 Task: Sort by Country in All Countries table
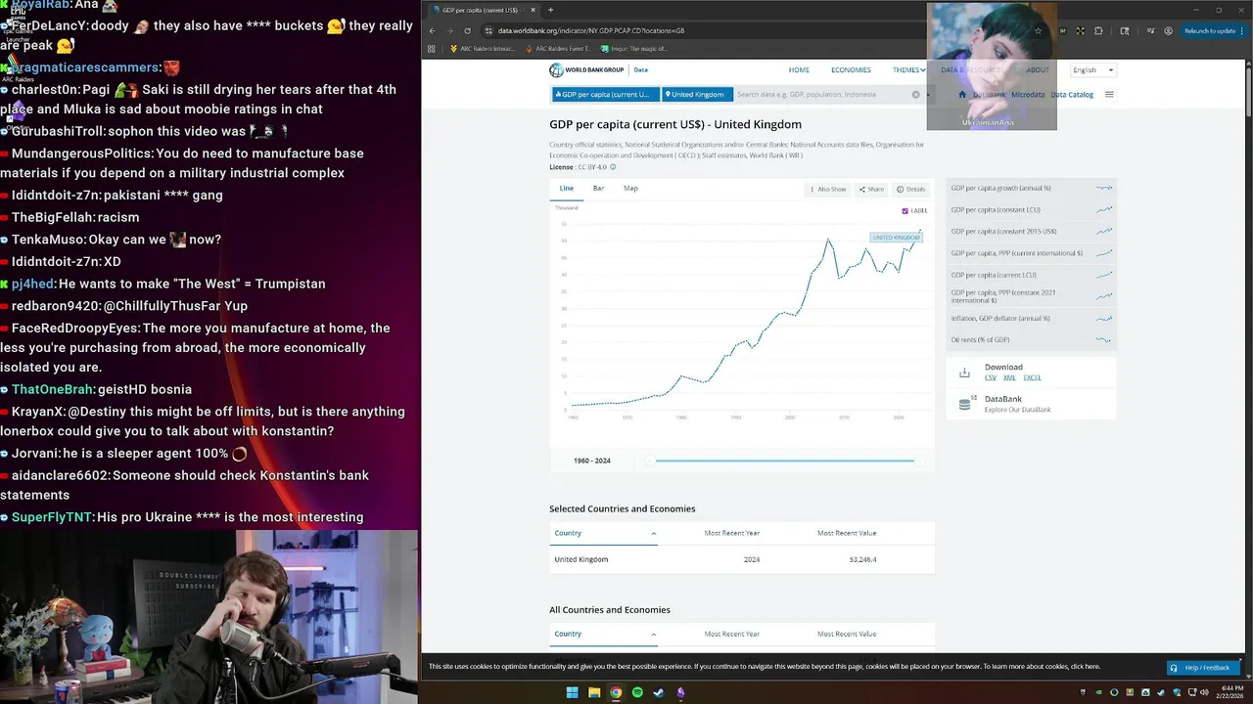[x=605, y=634]
